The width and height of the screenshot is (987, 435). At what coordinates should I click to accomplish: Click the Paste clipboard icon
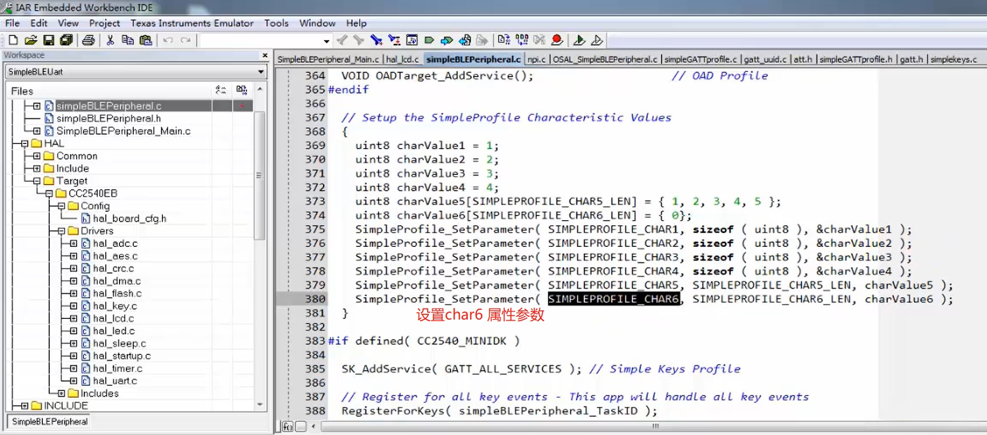pos(146,40)
